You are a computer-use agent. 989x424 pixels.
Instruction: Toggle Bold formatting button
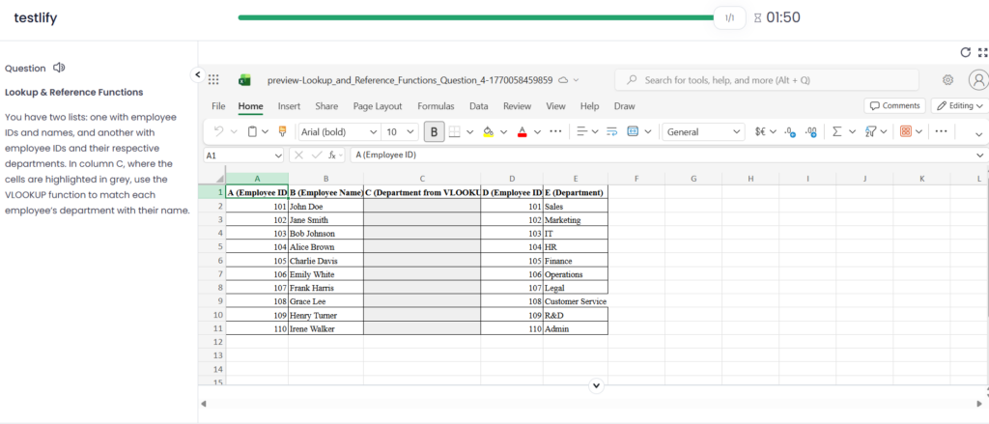pos(434,132)
